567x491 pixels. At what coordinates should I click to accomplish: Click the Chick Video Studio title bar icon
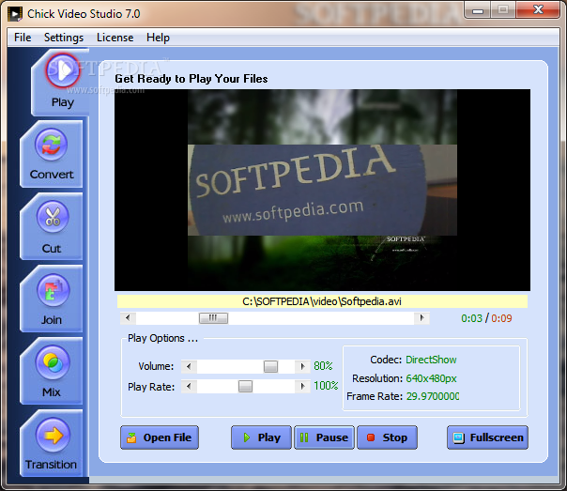(x=15, y=14)
